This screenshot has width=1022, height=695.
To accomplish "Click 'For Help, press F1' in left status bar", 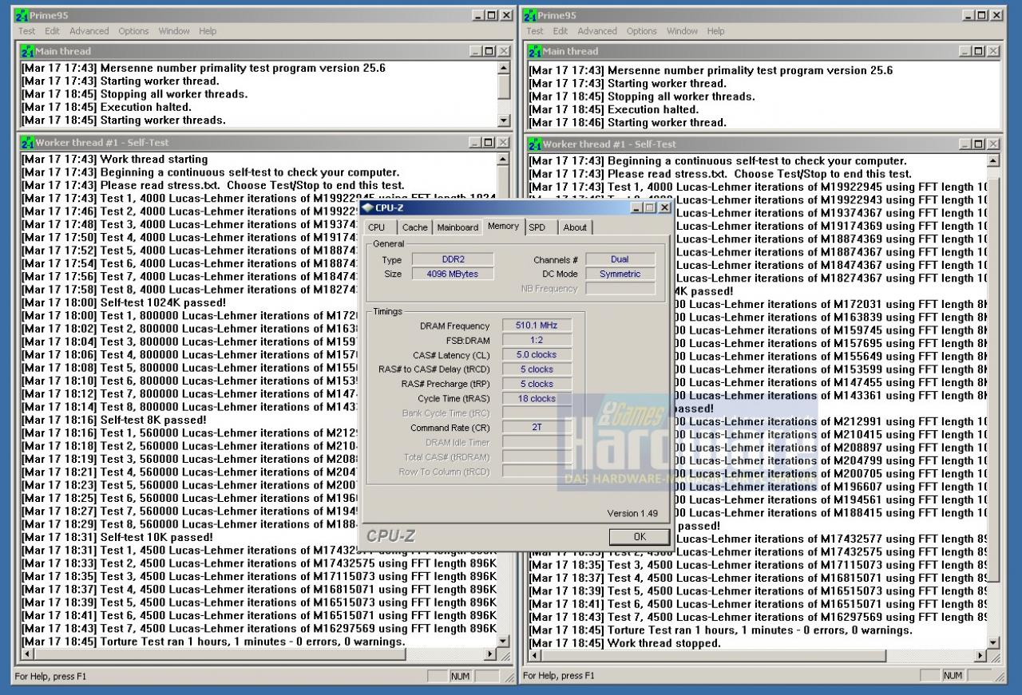I will click(51, 677).
